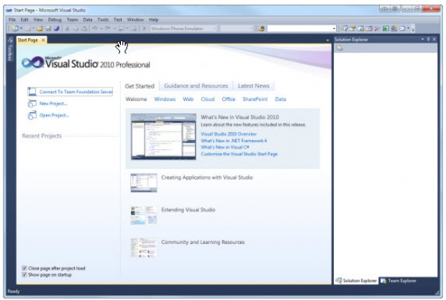Screen dimensions: 446x300
Task: Expand the Solution Explorer window position menu arrow
Action: point(424,39)
